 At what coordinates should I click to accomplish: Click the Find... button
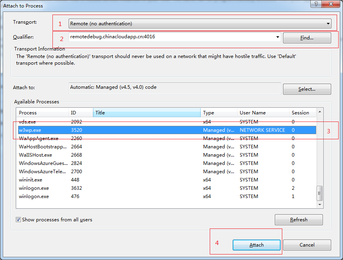coord(307,38)
